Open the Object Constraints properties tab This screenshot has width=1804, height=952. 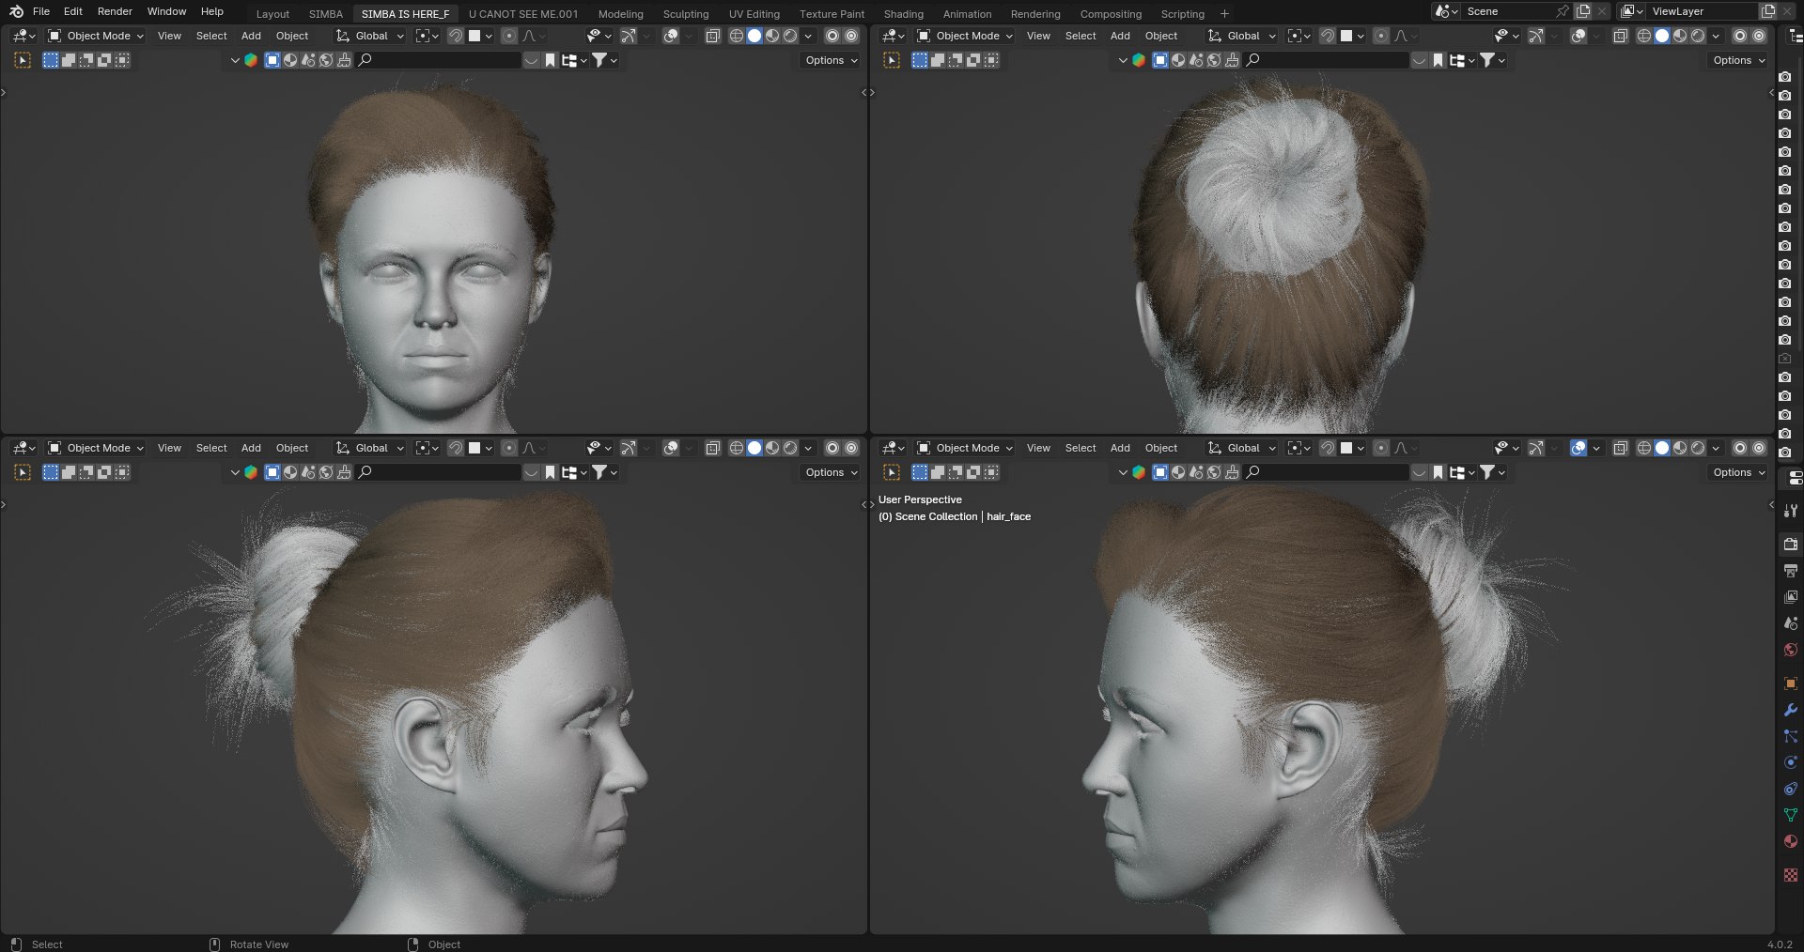tap(1791, 789)
